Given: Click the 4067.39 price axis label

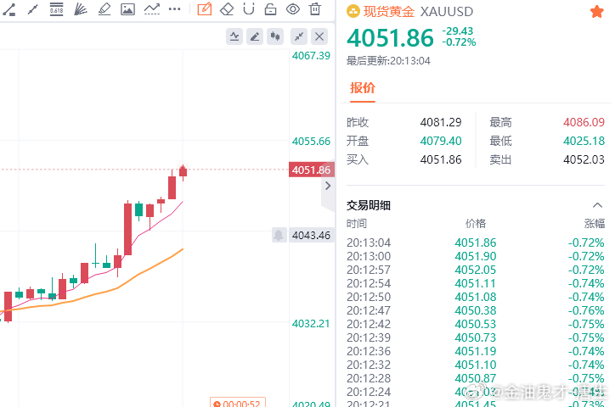Looking at the screenshot, I should tap(311, 56).
